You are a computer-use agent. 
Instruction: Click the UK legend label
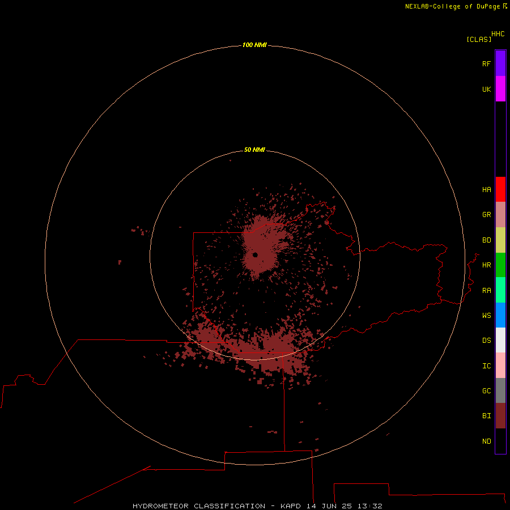tap(486, 89)
